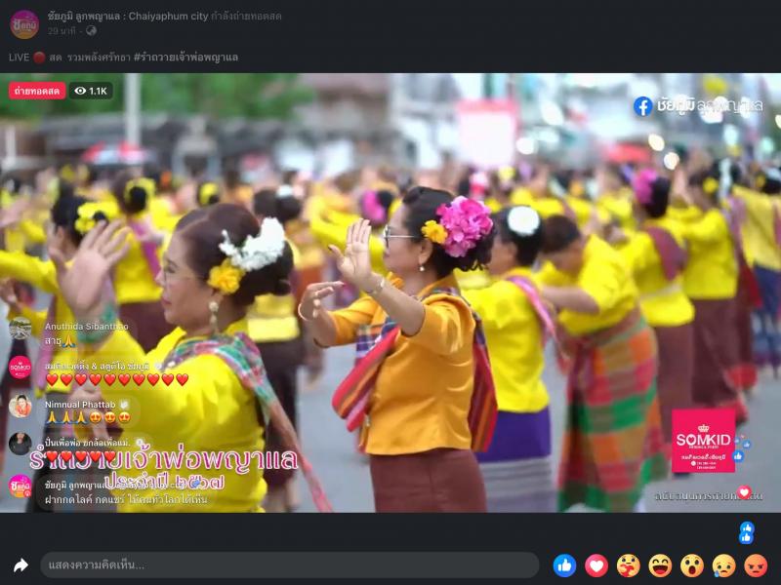Image resolution: width=781 pixels, height=585 pixels.
Task: Click the public globe privacy icon
Action: click(x=91, y=31)
